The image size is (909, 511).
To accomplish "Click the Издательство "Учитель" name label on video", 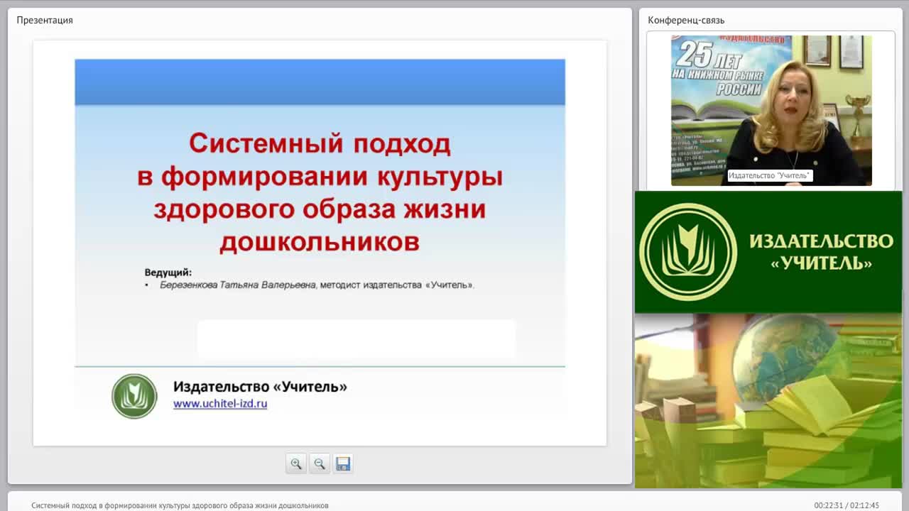I will 770,175.
